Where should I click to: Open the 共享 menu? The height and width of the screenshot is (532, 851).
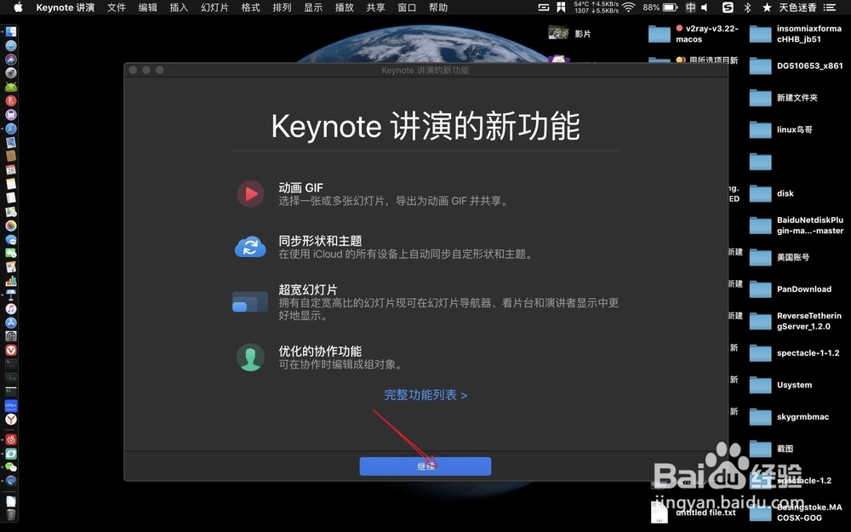coord(375,8)
